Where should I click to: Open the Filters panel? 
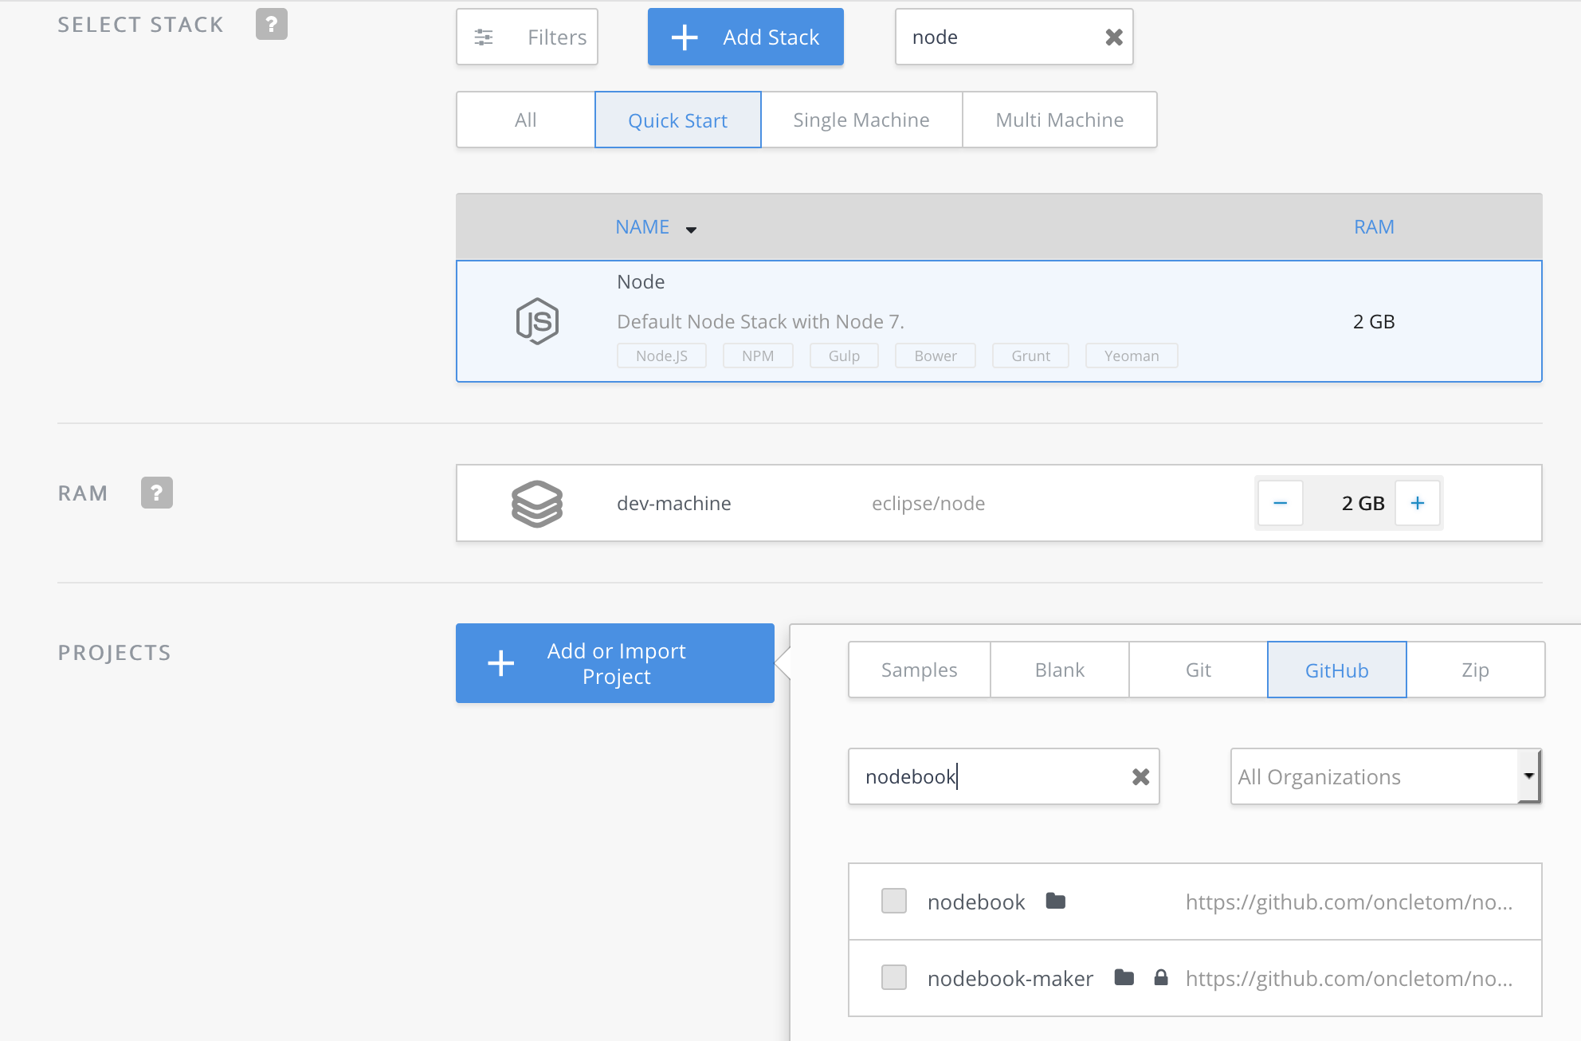527,37
